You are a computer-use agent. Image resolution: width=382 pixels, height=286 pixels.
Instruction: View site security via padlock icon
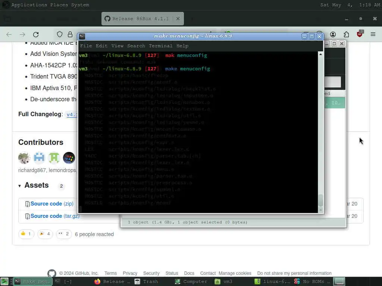pos(70,34)
